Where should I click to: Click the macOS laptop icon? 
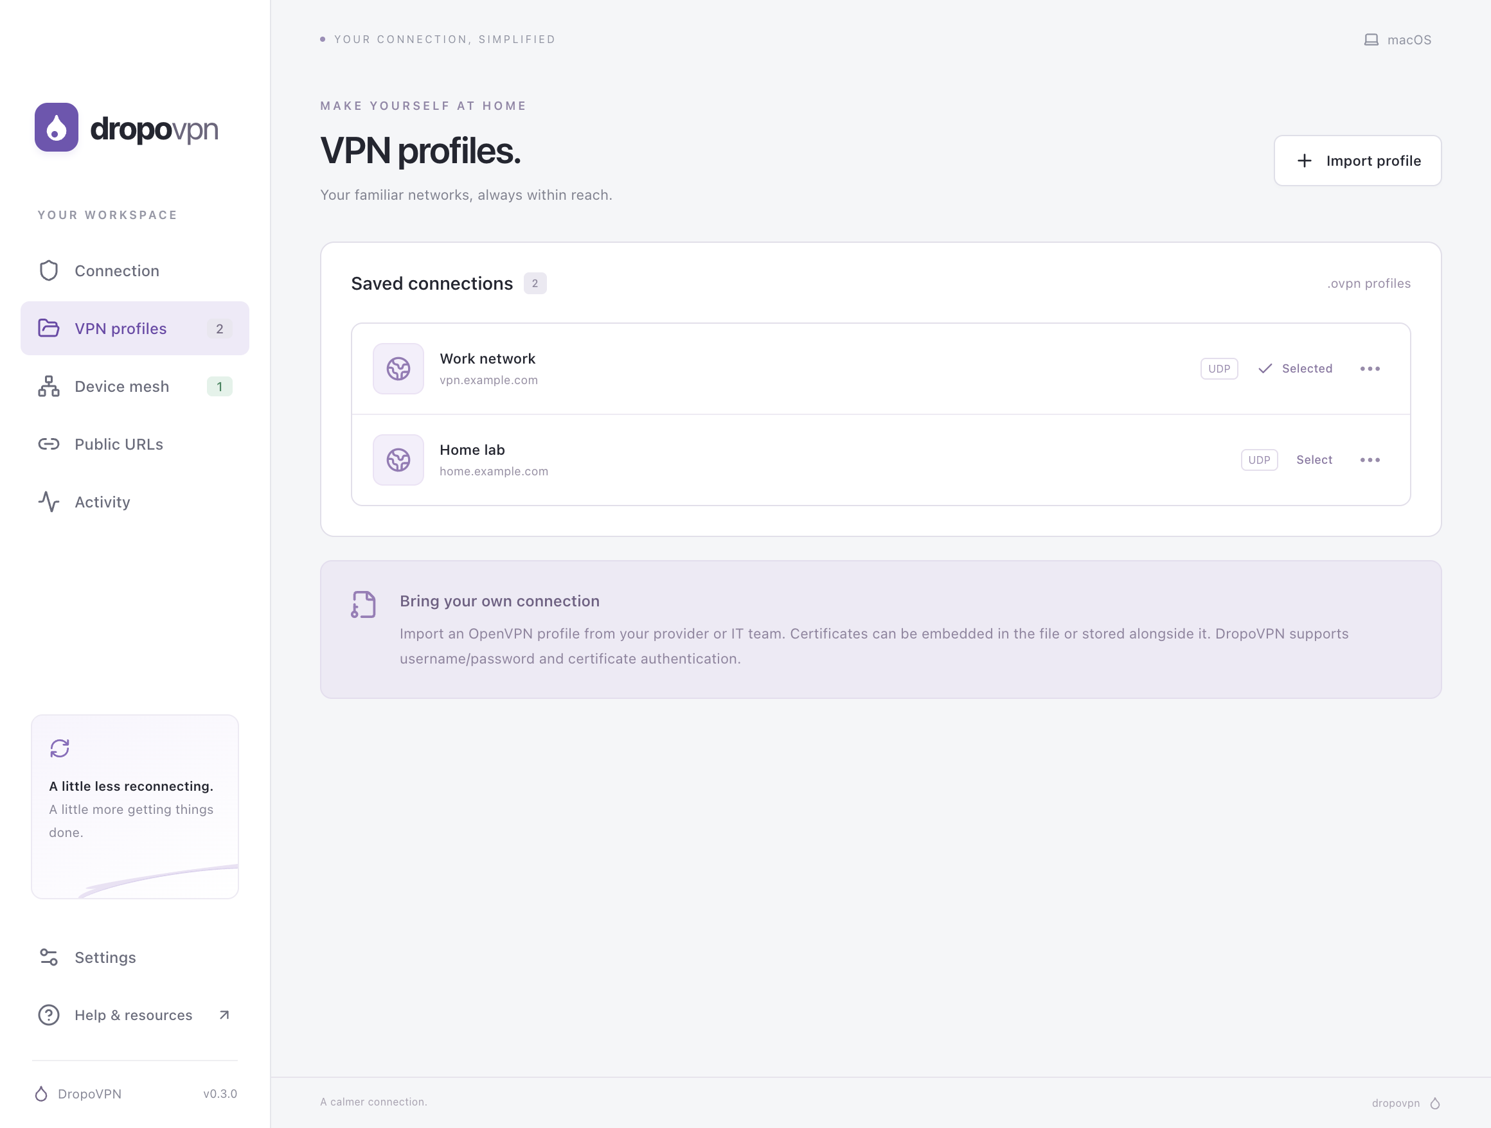[1371, 40]
